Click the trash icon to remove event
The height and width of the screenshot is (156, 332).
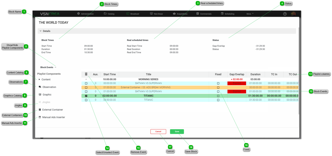click(x=86, y=74)
